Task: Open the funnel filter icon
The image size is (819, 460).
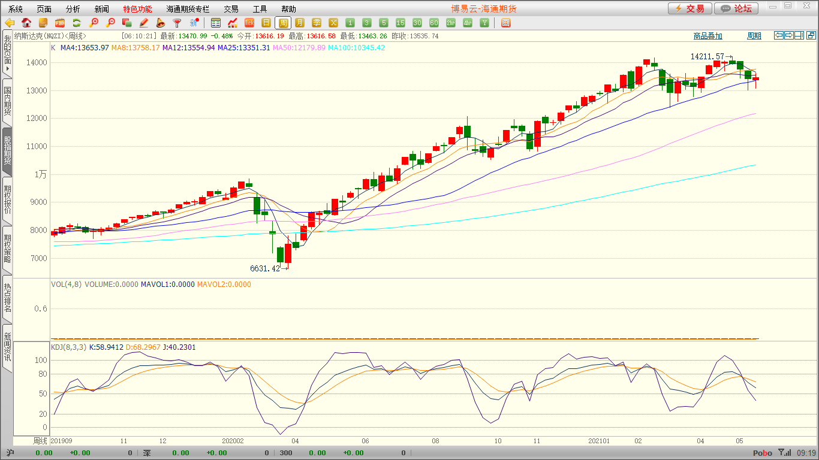Action: [177, 23]
